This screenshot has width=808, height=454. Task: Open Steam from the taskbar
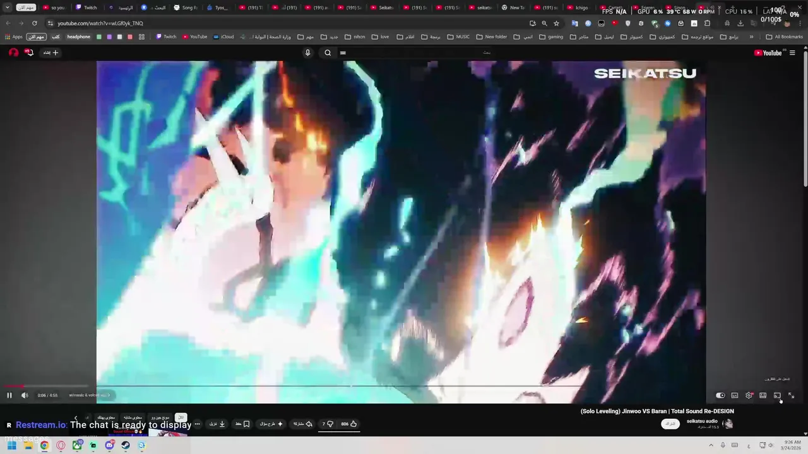tap(126, 445)
